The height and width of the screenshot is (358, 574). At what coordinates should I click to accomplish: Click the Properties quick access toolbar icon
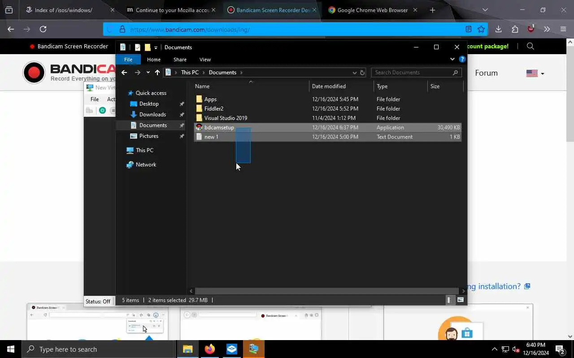138,47
